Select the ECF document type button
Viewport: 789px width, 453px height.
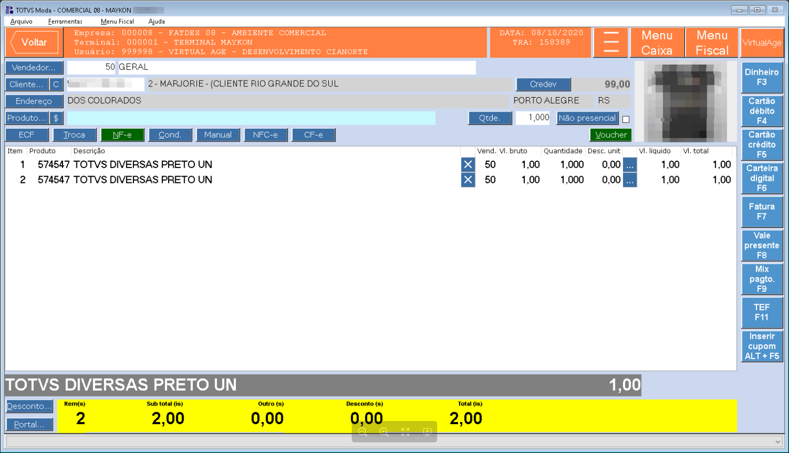click(x=27, y=135)
